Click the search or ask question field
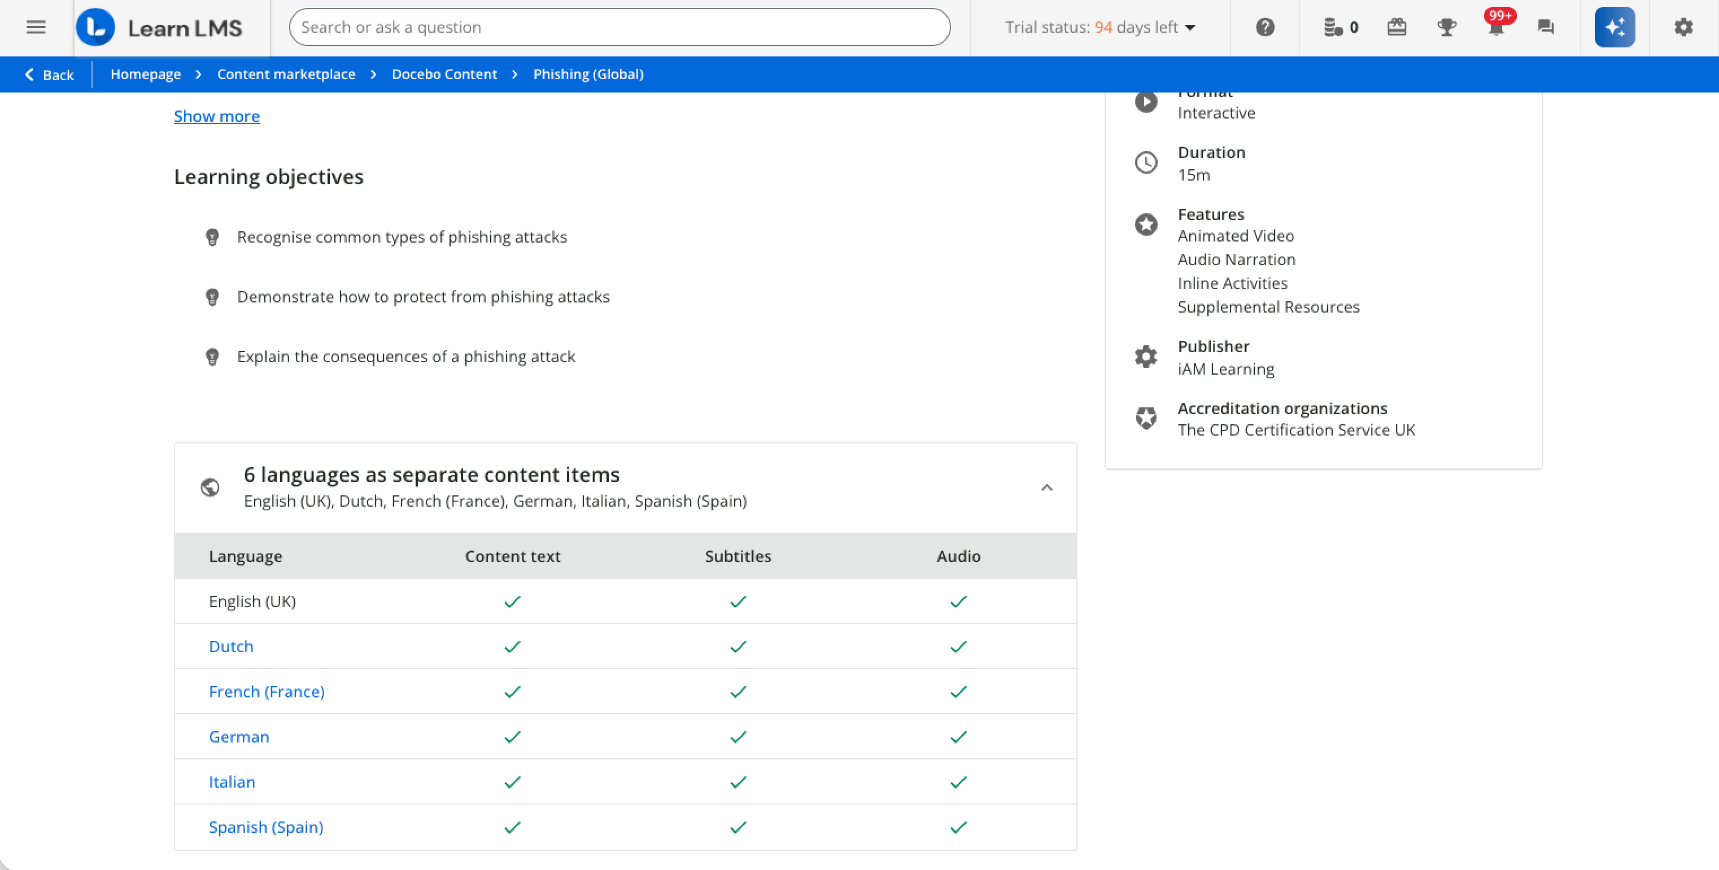1719x870 pixels. [618, 27]
